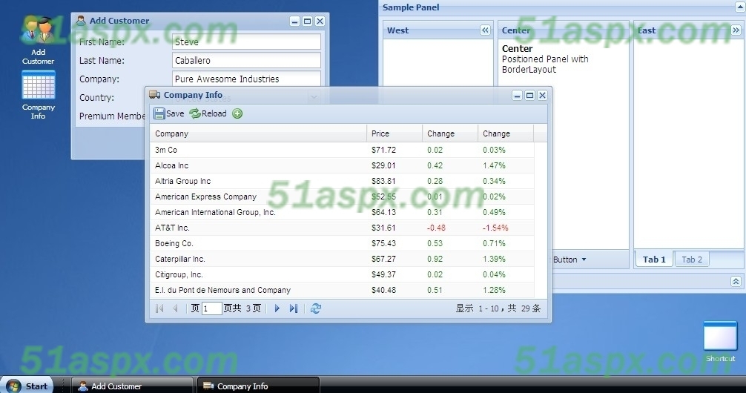Select the Citigroup, Inc. row
Image resolution: width=746 pixels, height=393 pixels.
coord(342,274)
